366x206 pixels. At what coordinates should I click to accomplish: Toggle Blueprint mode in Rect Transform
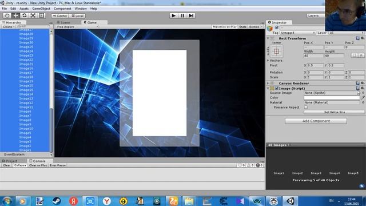coord(355,56)
